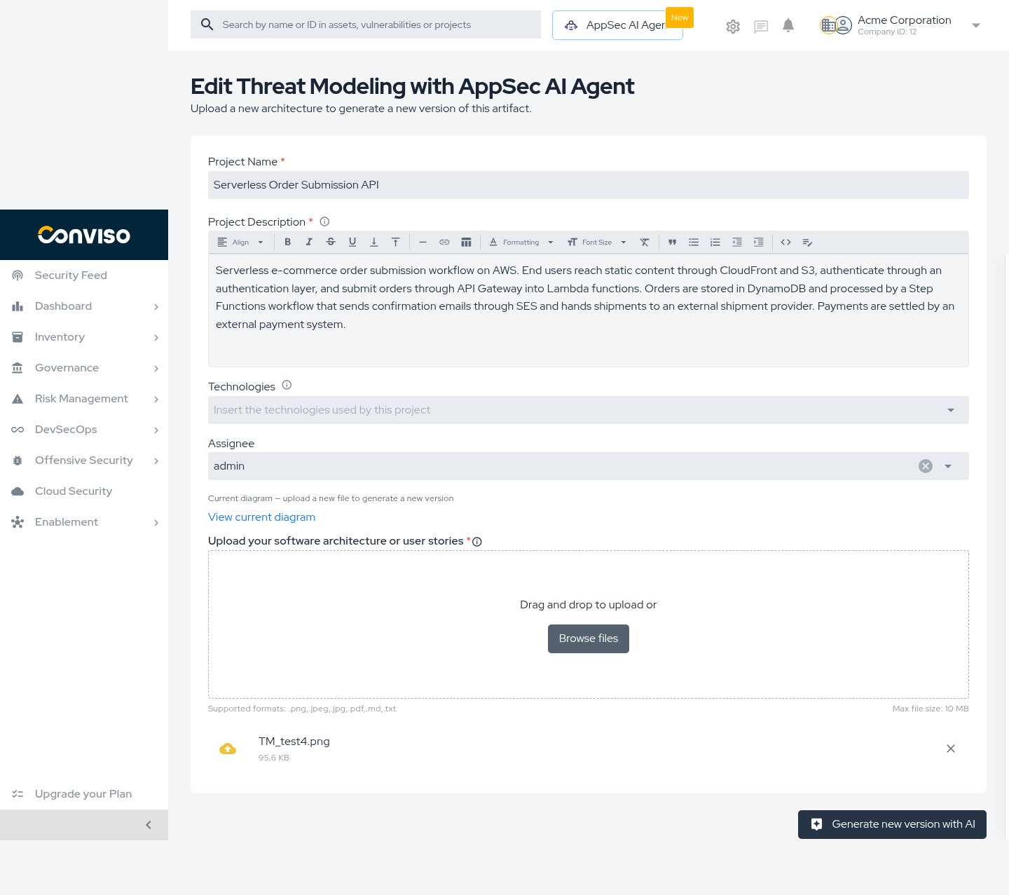The height and width of the screenshot is (895, 1009).
Task: Open notifications bell in the header
Action: coord(788,26)
